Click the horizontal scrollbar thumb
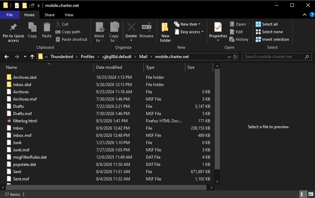The image size is (315, 198). click(x=106, y=187)
